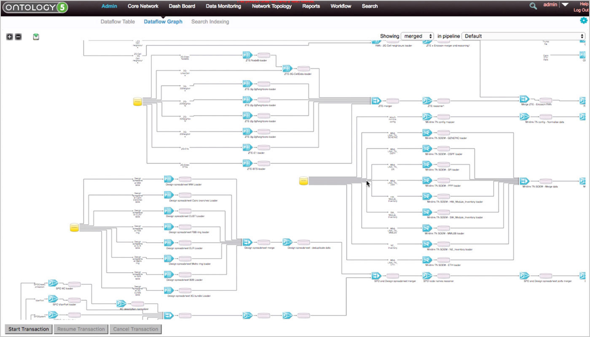Switch to the Dataflow Graph tab

tap(163, 21)
